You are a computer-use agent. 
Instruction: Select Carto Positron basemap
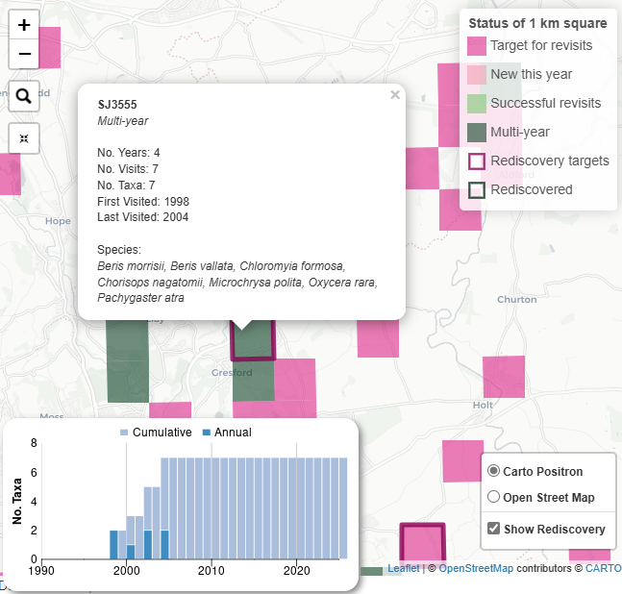[493, 471]
